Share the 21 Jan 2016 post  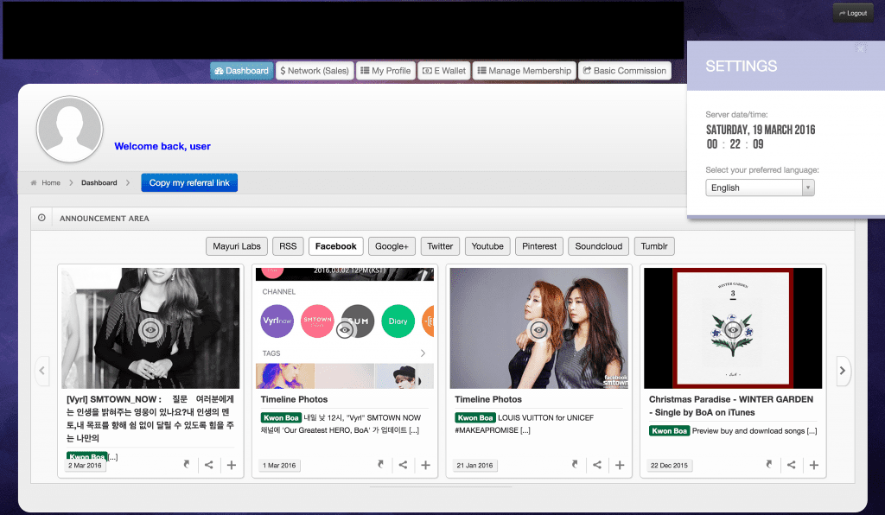pos(597,465)
